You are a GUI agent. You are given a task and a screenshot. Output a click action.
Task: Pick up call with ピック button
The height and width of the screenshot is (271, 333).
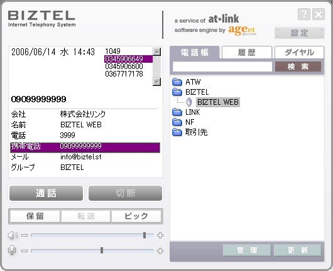(136, 216)
